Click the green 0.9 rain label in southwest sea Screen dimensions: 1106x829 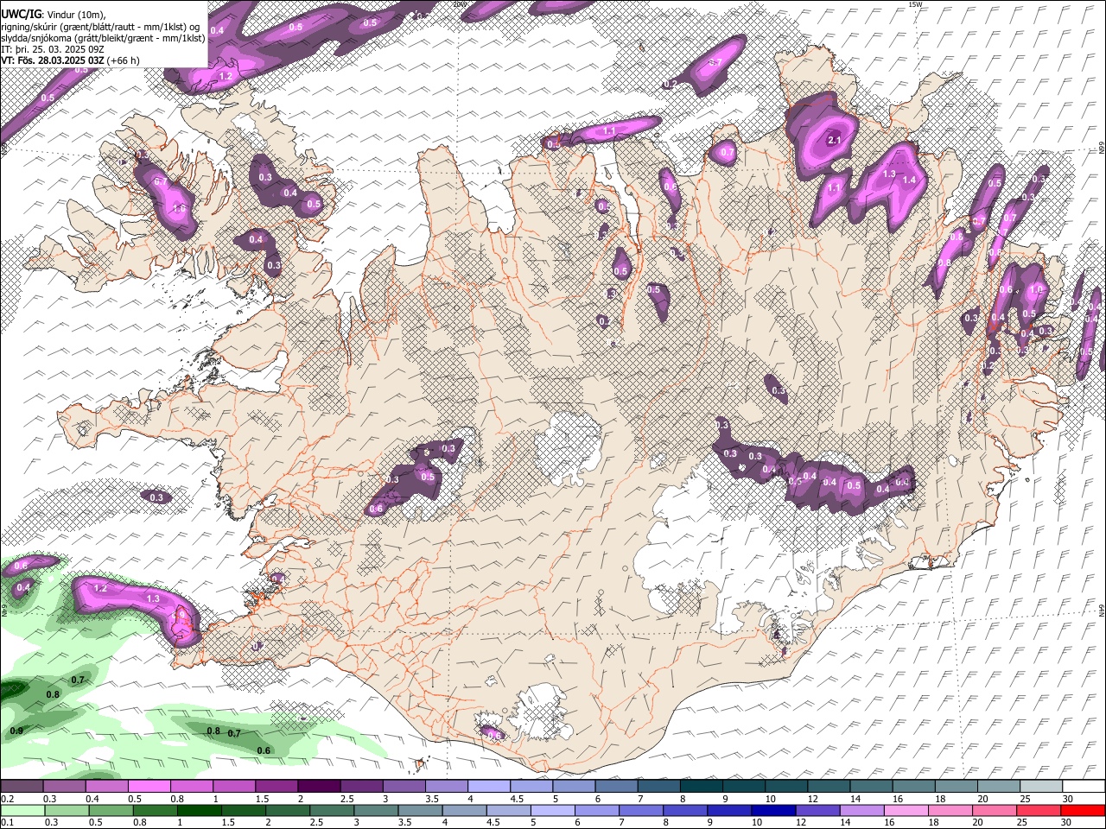click(16, 731)
